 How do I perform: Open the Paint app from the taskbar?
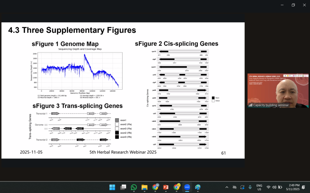point(198,187)
